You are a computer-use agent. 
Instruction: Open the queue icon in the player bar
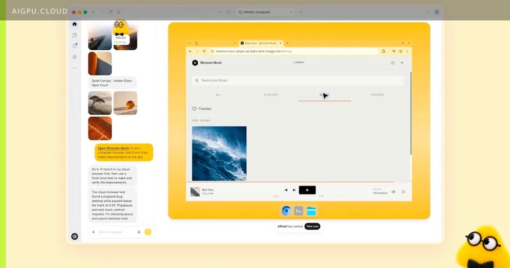(403, 192)
